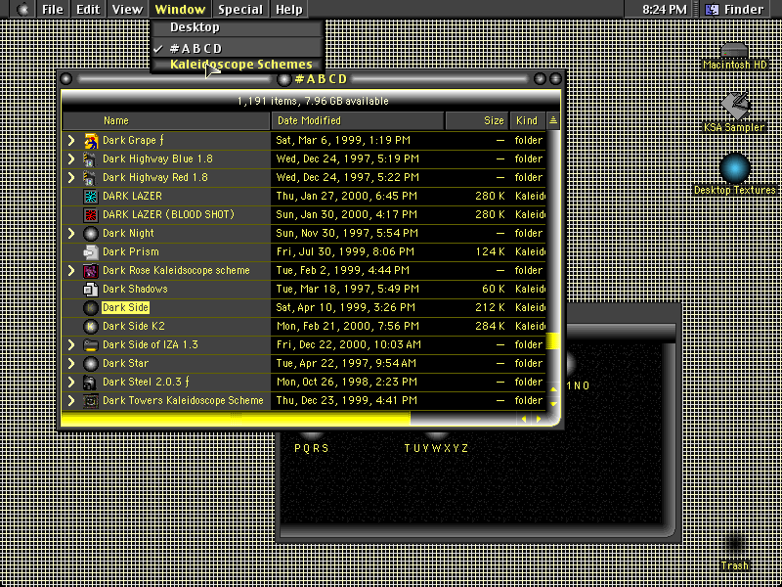Open the File menu
This screenshot has height=587, width=782.
tap(53, 9)
